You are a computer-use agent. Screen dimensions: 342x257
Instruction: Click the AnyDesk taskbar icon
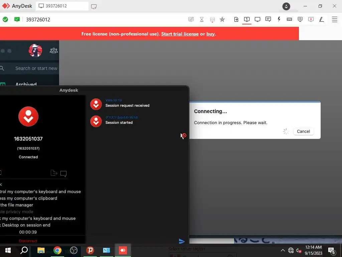[123, 250]
